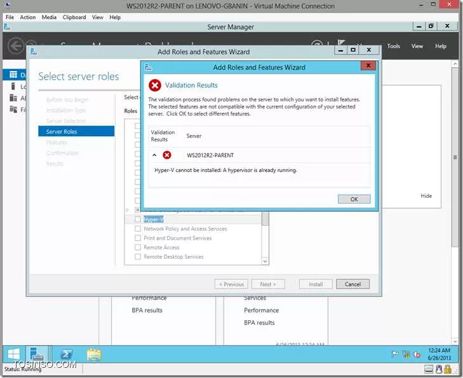This screenshot has width=463, height=378.
Task: Click OK in the Validation Results dialog
Action: [354, 199]
